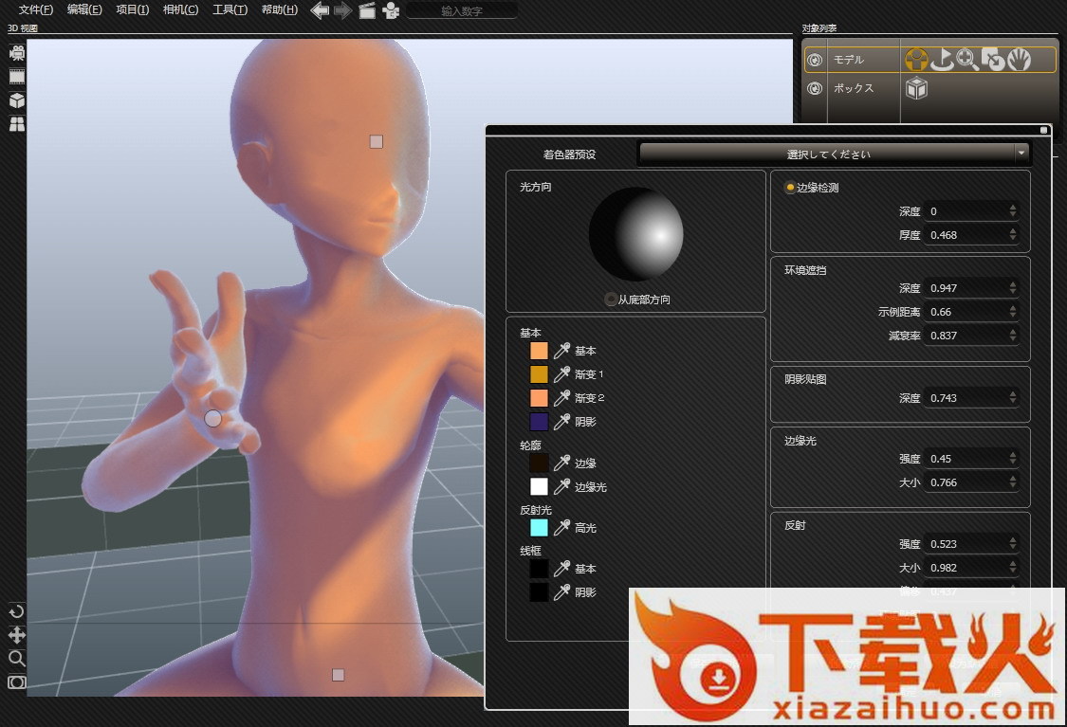Click stepper arrows on 厚度 value 0.468
The height and width of the screenshot is (727, 1067).
click(1013, 235)
